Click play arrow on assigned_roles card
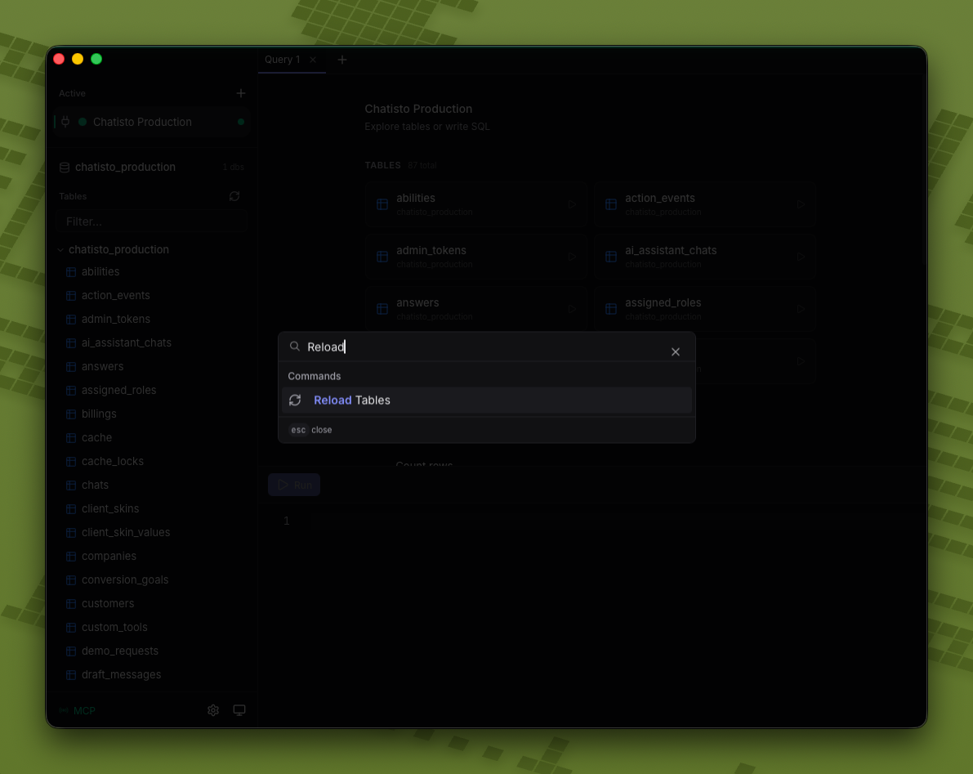 (801, 308)
